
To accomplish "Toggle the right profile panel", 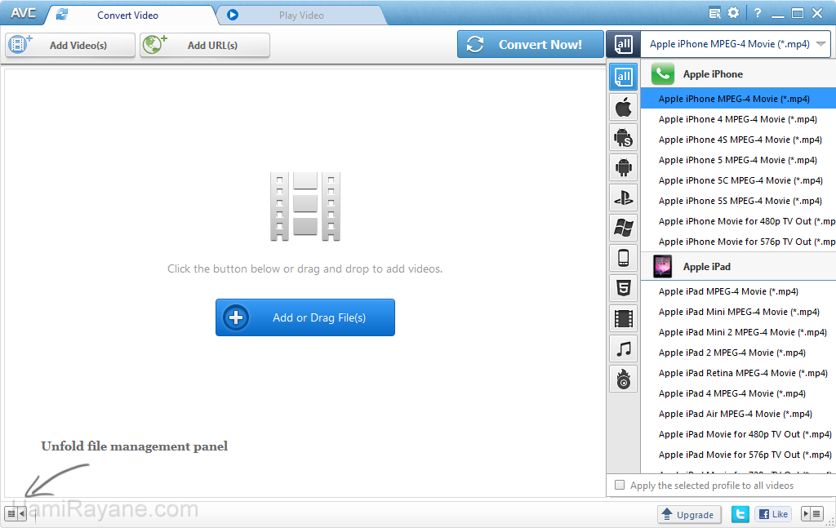I will (812, 514).
